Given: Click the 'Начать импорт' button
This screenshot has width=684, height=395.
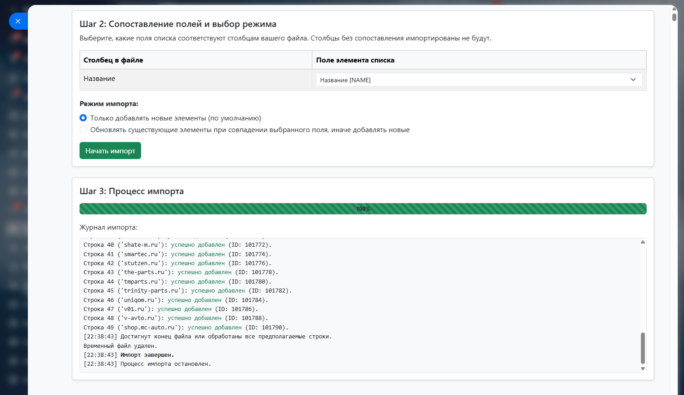Looking at the screenshot, I should click(x=110, y=151).
